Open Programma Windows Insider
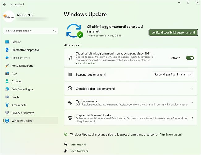Viewport: 201px width, 155px height. click(130, 118)
